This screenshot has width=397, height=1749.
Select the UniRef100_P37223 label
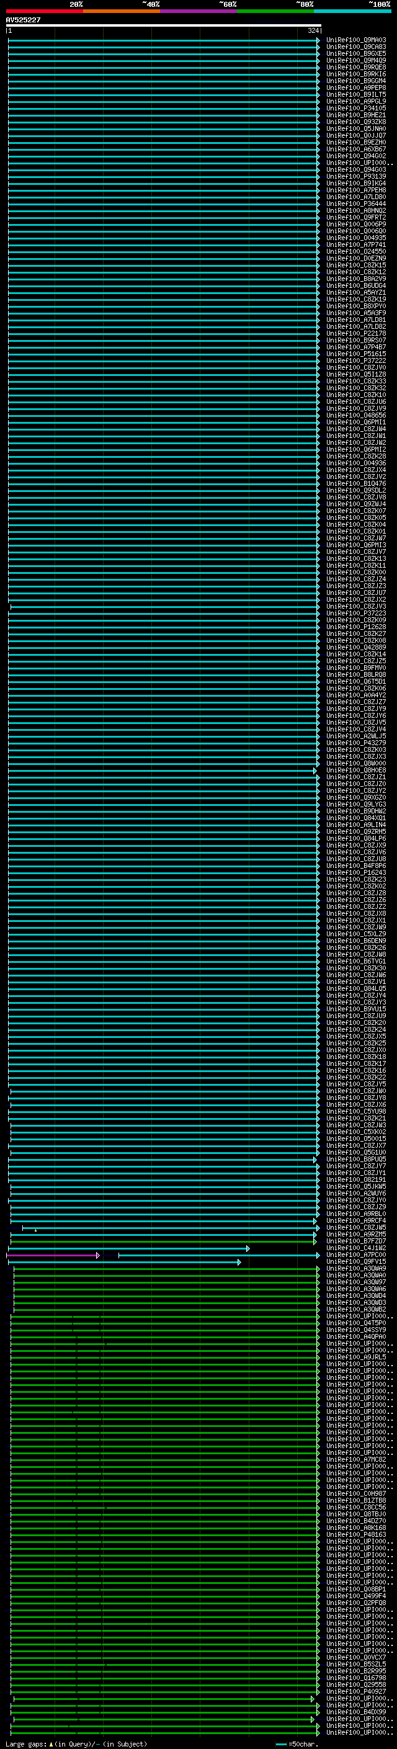(x=356, y=613)
